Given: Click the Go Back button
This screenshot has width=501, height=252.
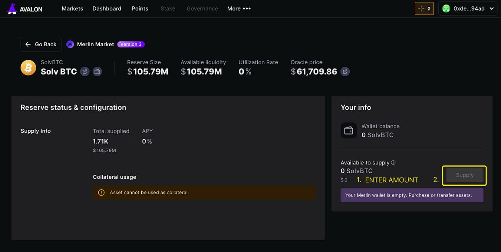Looking at the screenshot, I should (41, 44).
